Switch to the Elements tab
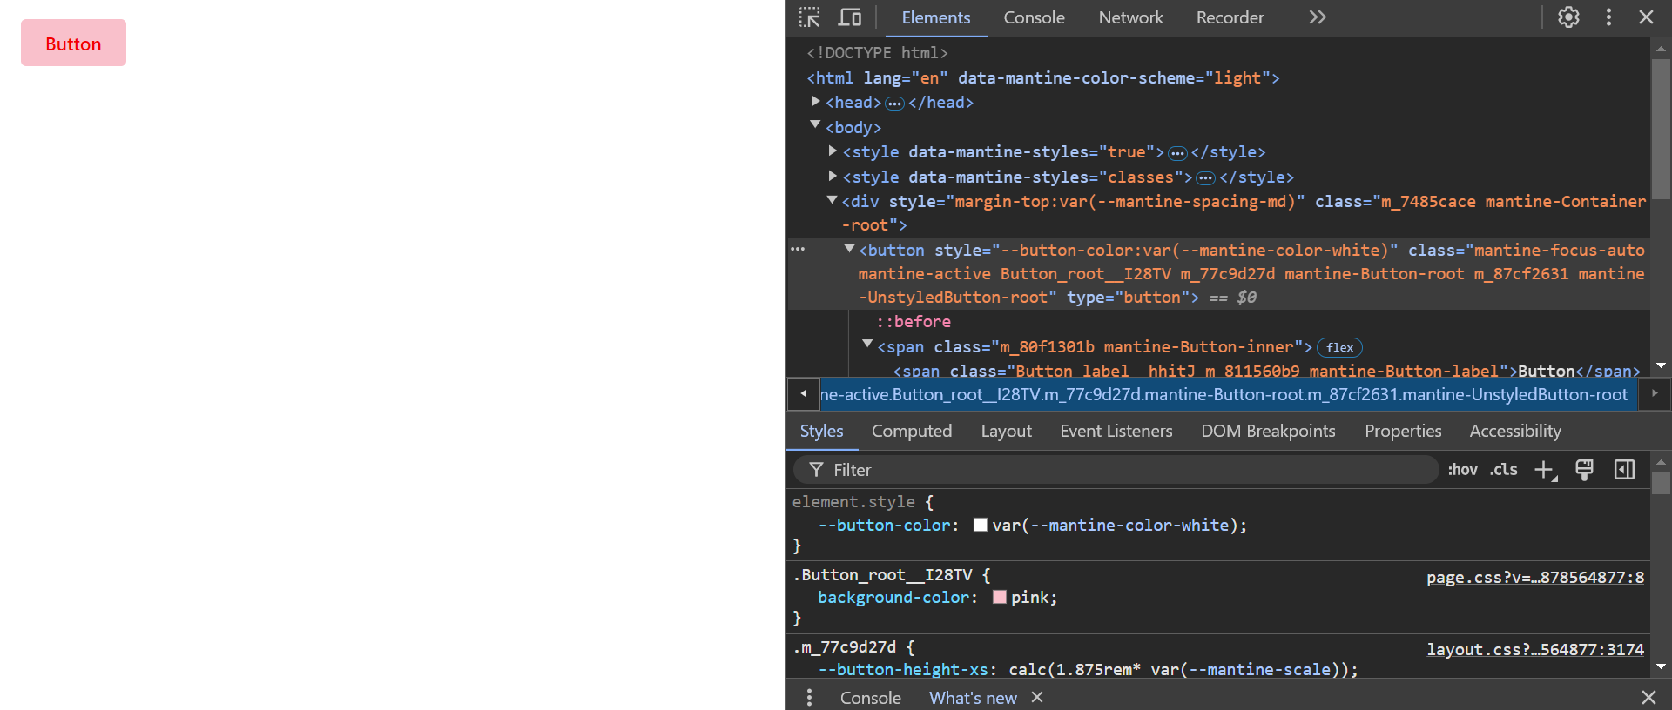The height and width of the screenshot is (710, 1672). 935,17
